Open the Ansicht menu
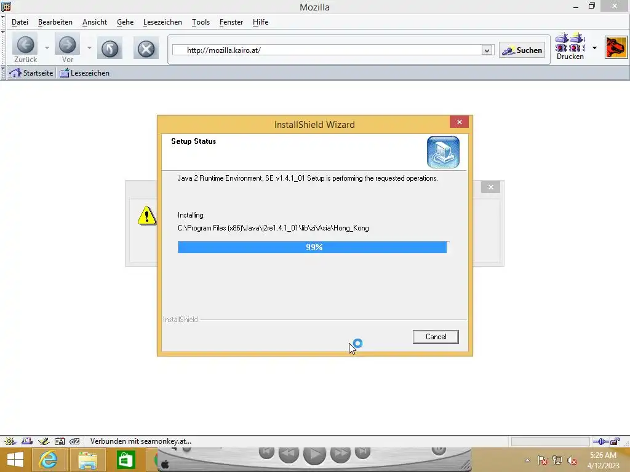This screenshot has height=472, width=630. pyautogui.click(x=94, y=22)
